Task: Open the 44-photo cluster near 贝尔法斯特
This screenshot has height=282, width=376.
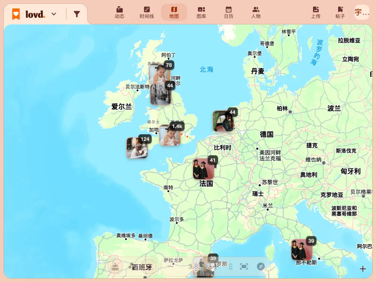Action: 161,94
